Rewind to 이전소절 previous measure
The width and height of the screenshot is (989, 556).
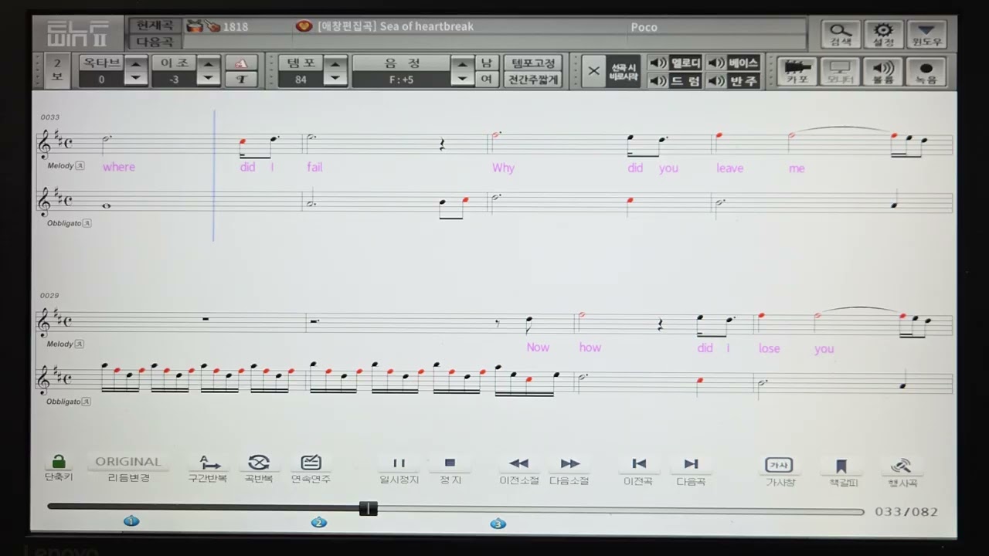point(519,470)
